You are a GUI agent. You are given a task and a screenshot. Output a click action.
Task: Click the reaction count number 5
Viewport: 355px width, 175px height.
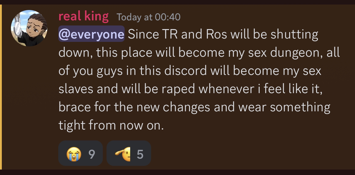[140, 154]
